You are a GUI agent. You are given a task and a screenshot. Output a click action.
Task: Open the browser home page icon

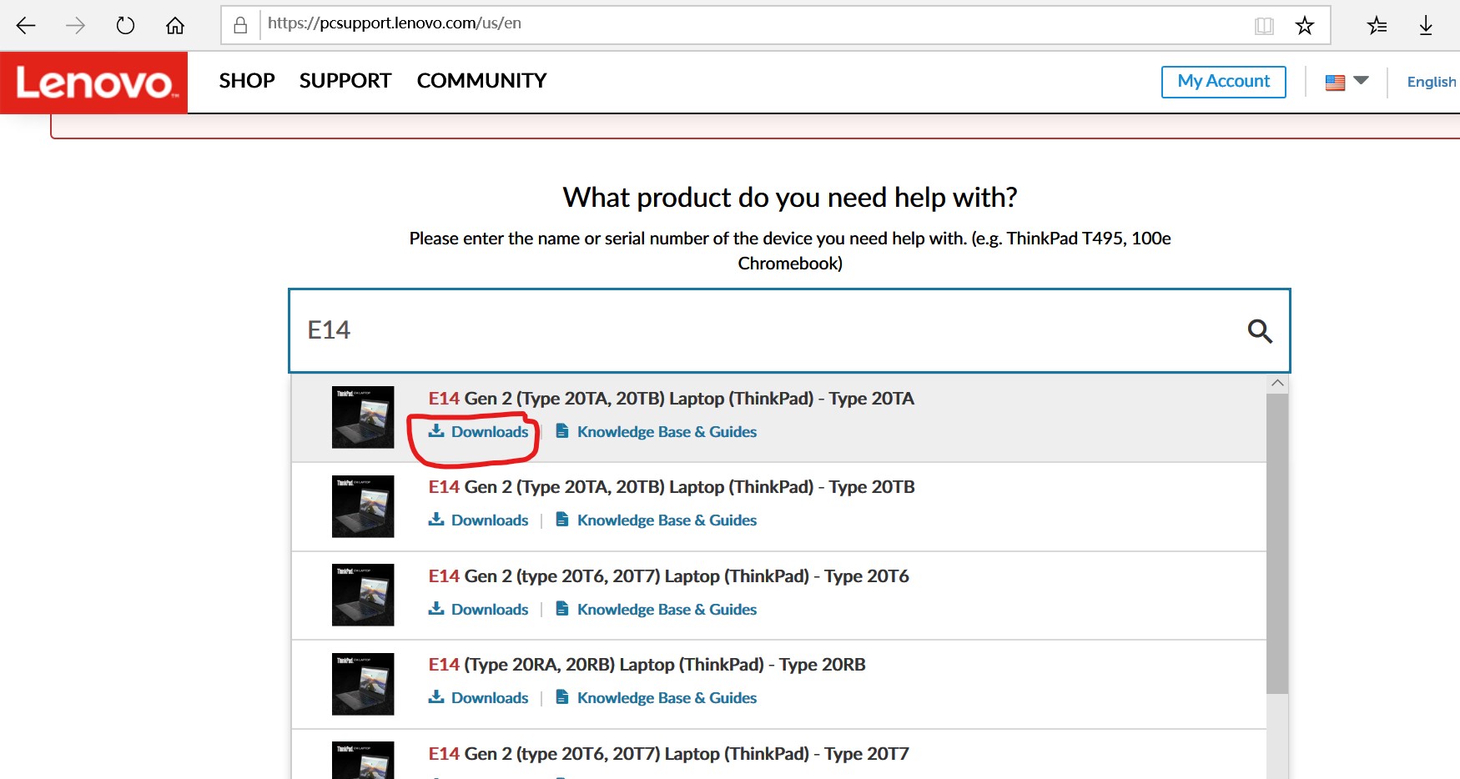[175, 26]
